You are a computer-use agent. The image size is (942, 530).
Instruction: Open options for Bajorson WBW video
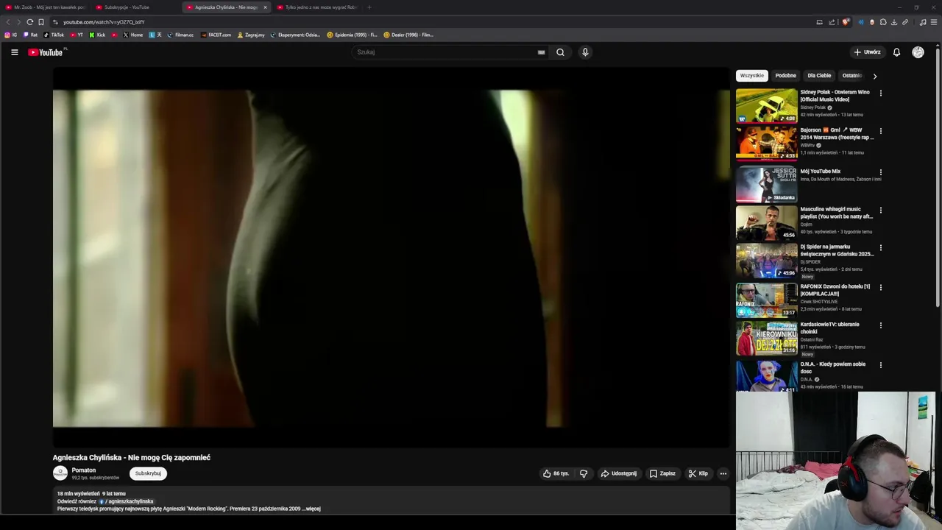(x=881, y=131)
